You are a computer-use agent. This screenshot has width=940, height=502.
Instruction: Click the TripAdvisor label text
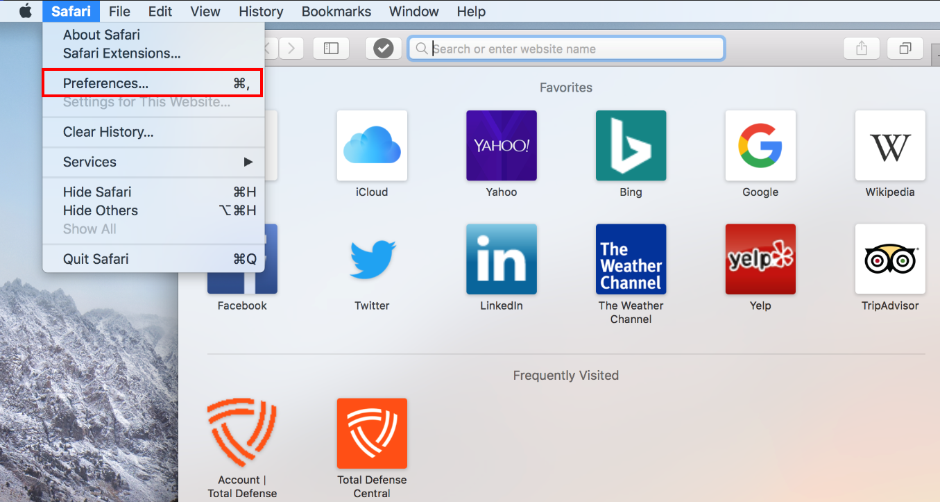[x=890, y=306]
